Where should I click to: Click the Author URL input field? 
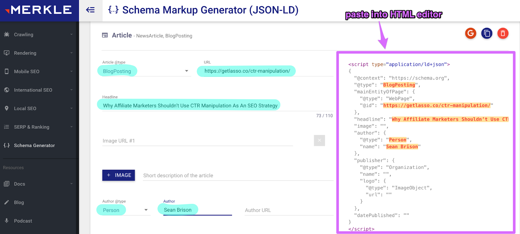click(x=289, y=210)
